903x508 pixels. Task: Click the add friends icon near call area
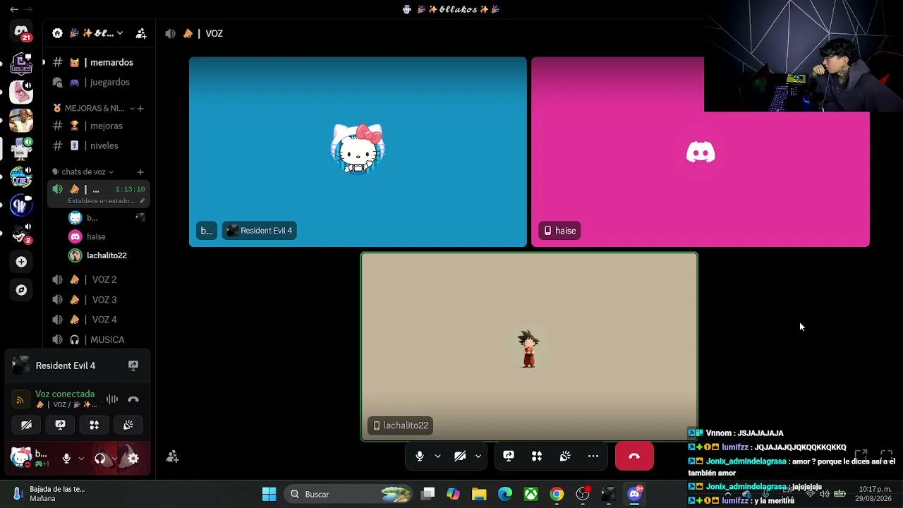172,456
